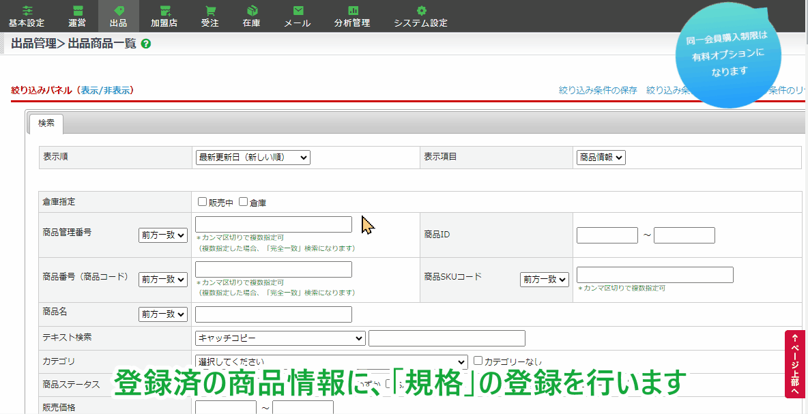The width and height of the screenshot is (808, 414).
Task: Open the 分析管理 chart icon
Action: pyautogui.click(x=353, y=11)
